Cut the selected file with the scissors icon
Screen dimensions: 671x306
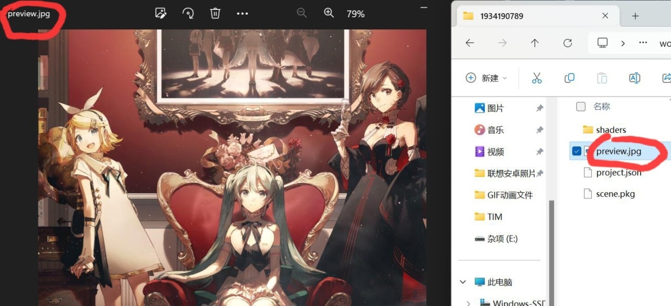click(536, 78)
